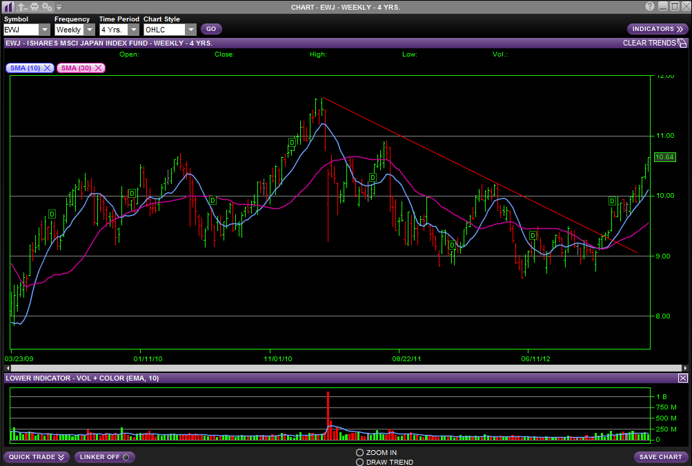Image resolution: width=692 pixels, height=466 pixels.
Task: Open chart settings gears icon
Action: (x=47, y=6)
